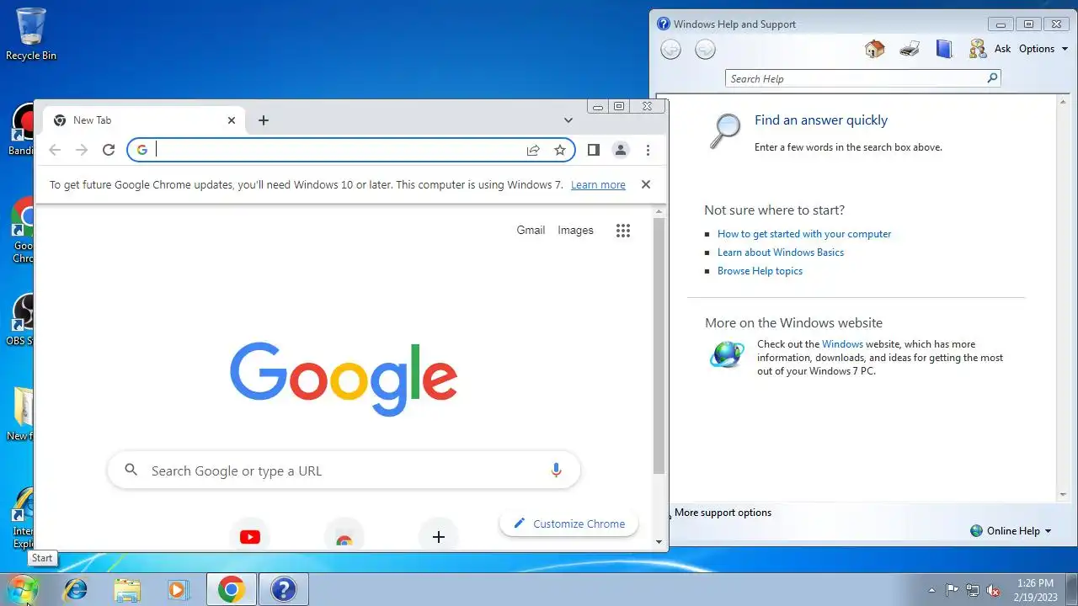Open Browse Help topics link
The height and width of the screenshot is (606, 1078).
(x=760, y=271)
